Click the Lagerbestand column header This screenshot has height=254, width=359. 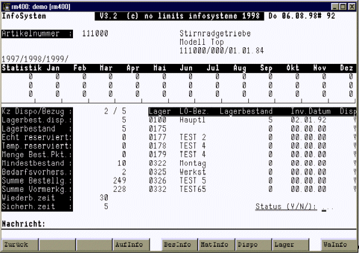[x=247, y=111]
